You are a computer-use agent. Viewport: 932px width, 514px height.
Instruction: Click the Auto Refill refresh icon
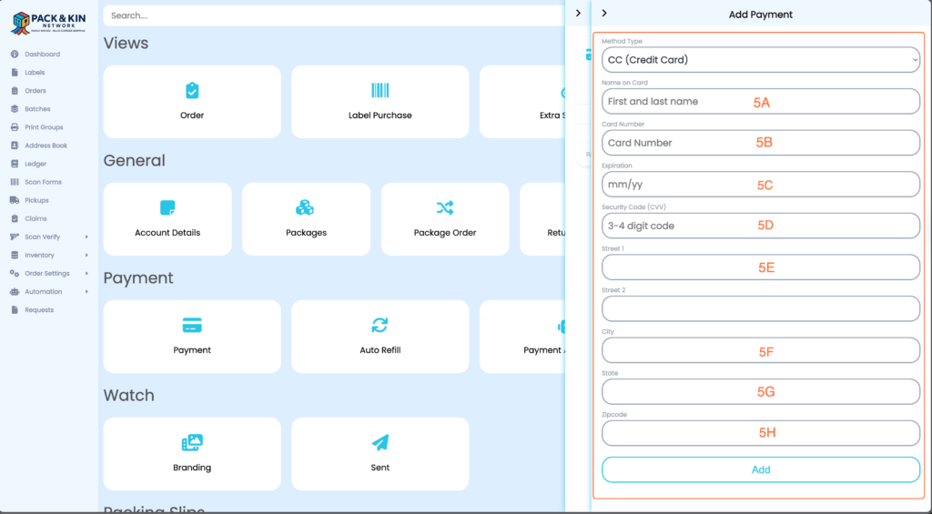coord(380,325)
